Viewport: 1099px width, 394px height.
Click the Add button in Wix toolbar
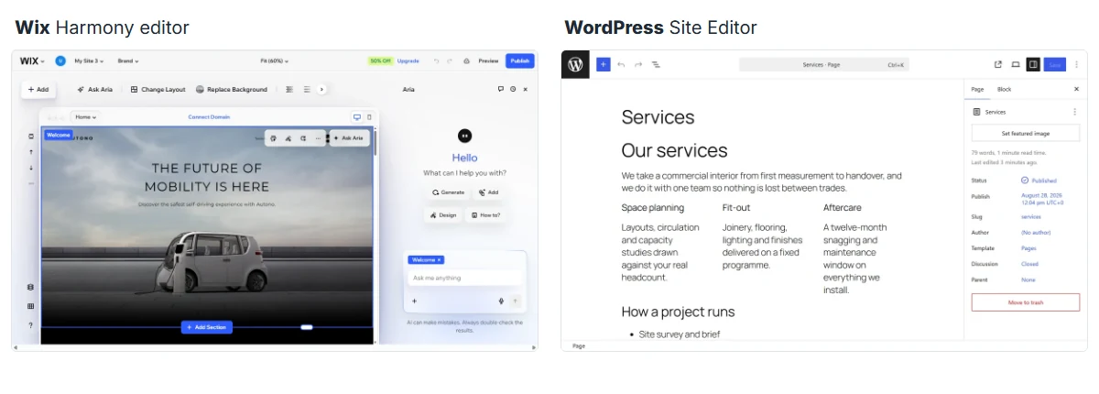38,90
